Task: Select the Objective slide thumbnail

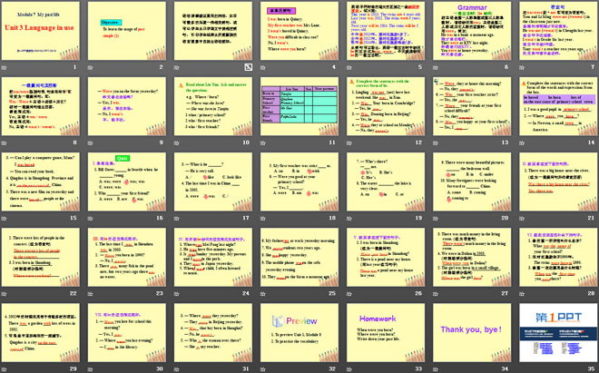Action: pyautogui.click(x=127, y=31)
